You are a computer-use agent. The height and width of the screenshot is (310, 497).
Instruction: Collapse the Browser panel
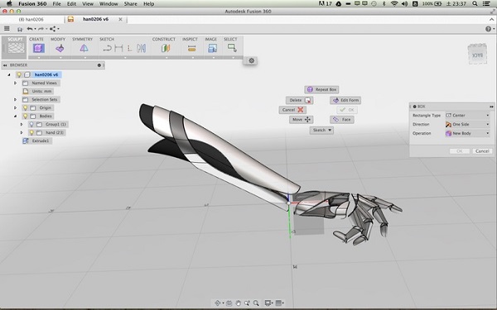[x=5, y=65]
